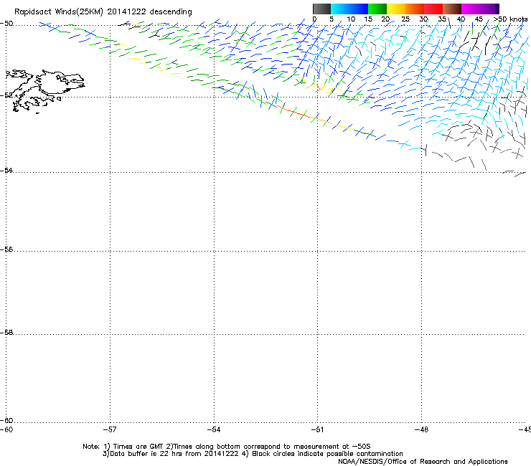
Task: Select the orange 25-30 knots color swatch
Action: point(415,9)
